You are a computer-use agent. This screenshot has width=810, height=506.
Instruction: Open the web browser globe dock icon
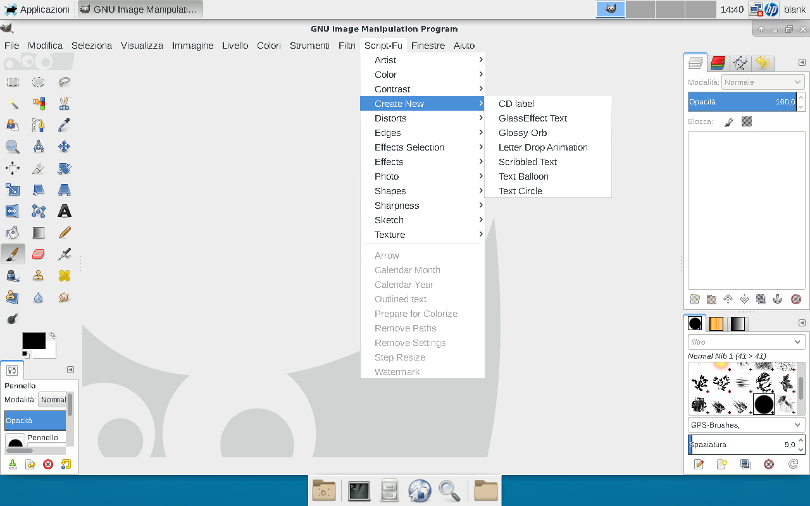point(419,491)
